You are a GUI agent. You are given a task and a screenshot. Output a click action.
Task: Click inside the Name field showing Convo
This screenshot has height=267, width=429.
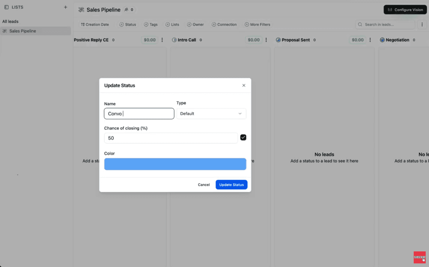point(139,113)
